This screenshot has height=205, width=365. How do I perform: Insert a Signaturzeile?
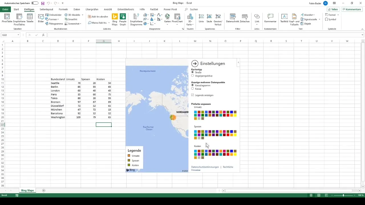[x=310, y=19]
